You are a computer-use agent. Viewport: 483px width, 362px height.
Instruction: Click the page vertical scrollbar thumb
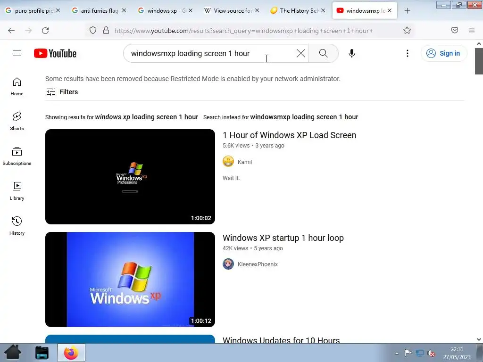tap(479, 61)
